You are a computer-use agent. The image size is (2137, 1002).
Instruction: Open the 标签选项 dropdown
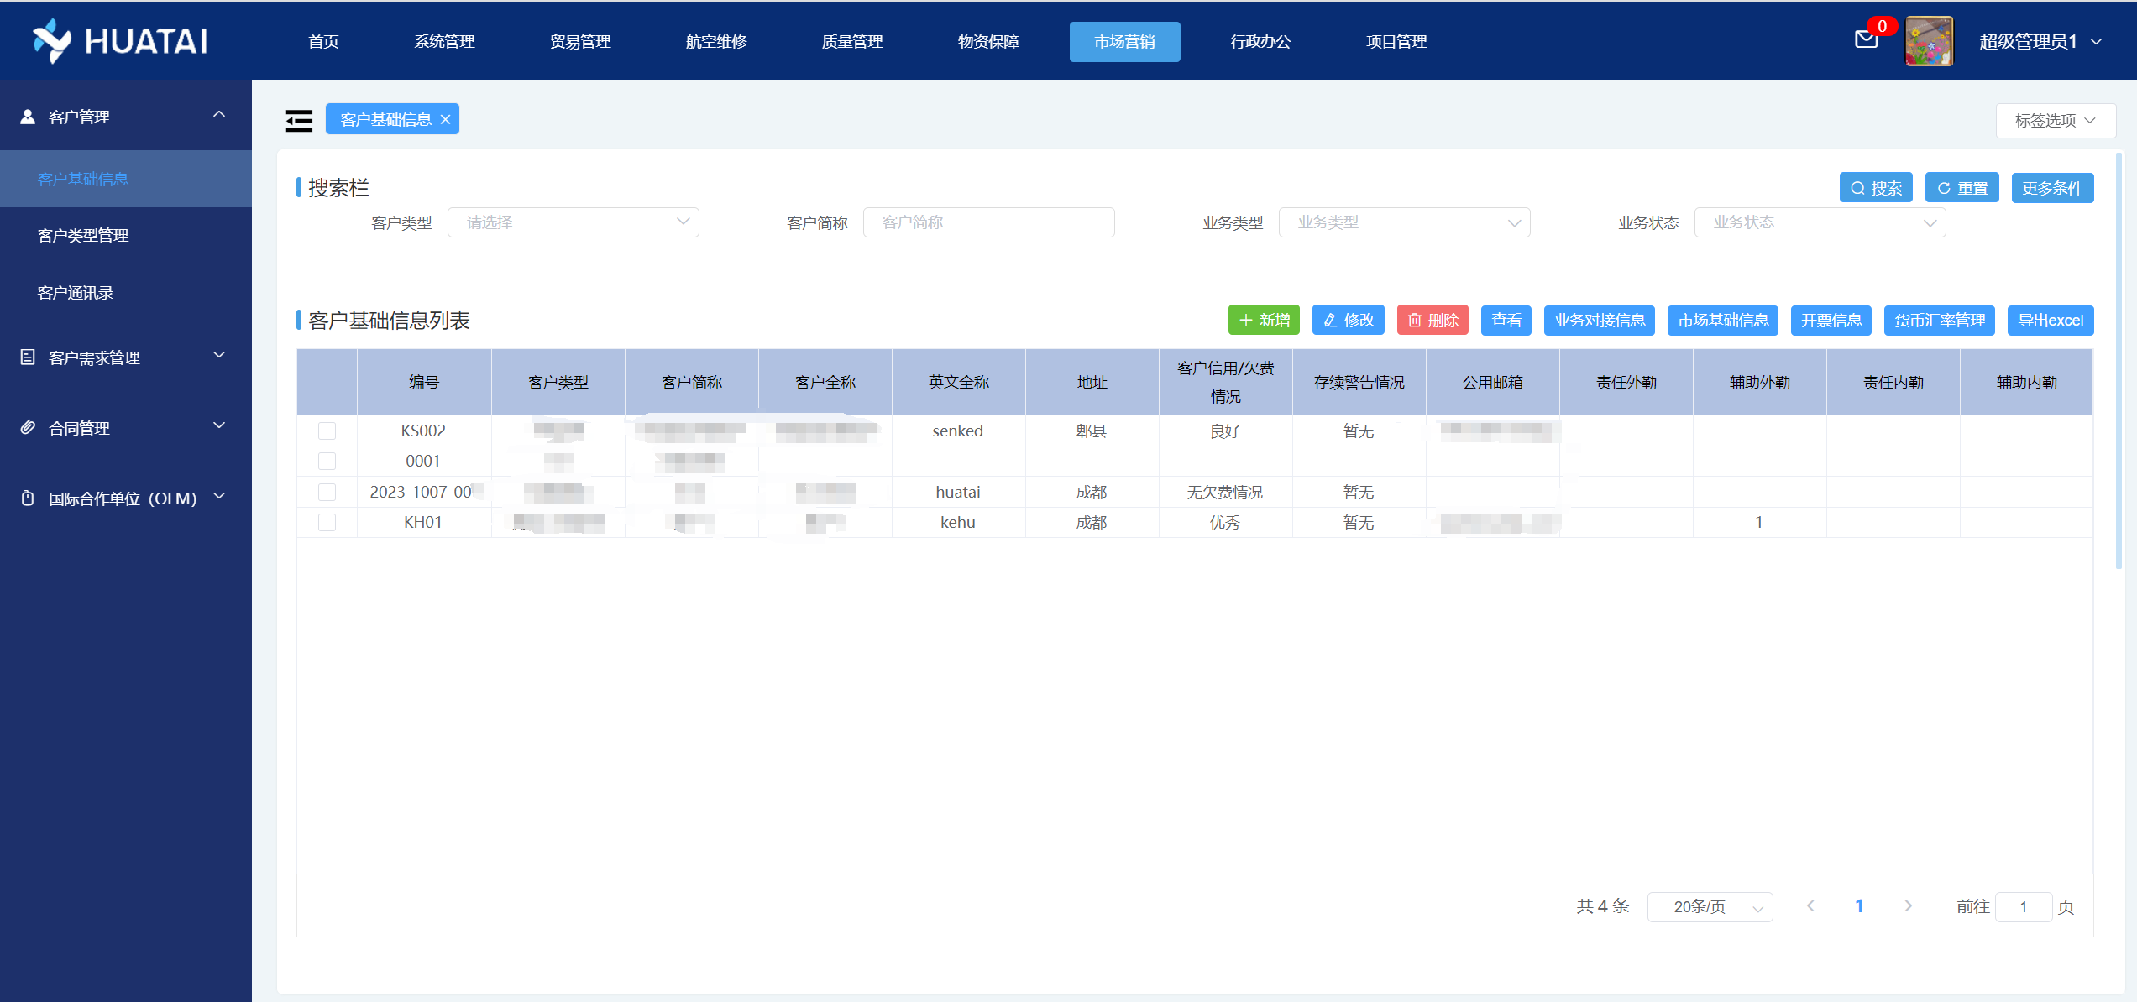pos(2055,121)
